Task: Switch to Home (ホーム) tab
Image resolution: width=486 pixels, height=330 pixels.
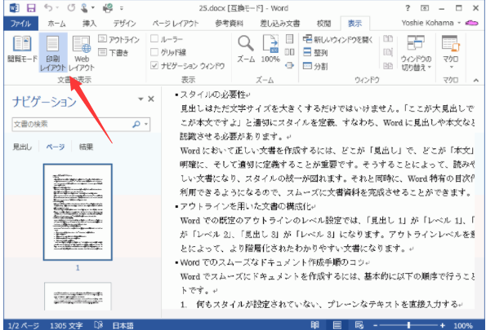Action: pos(57,24)
